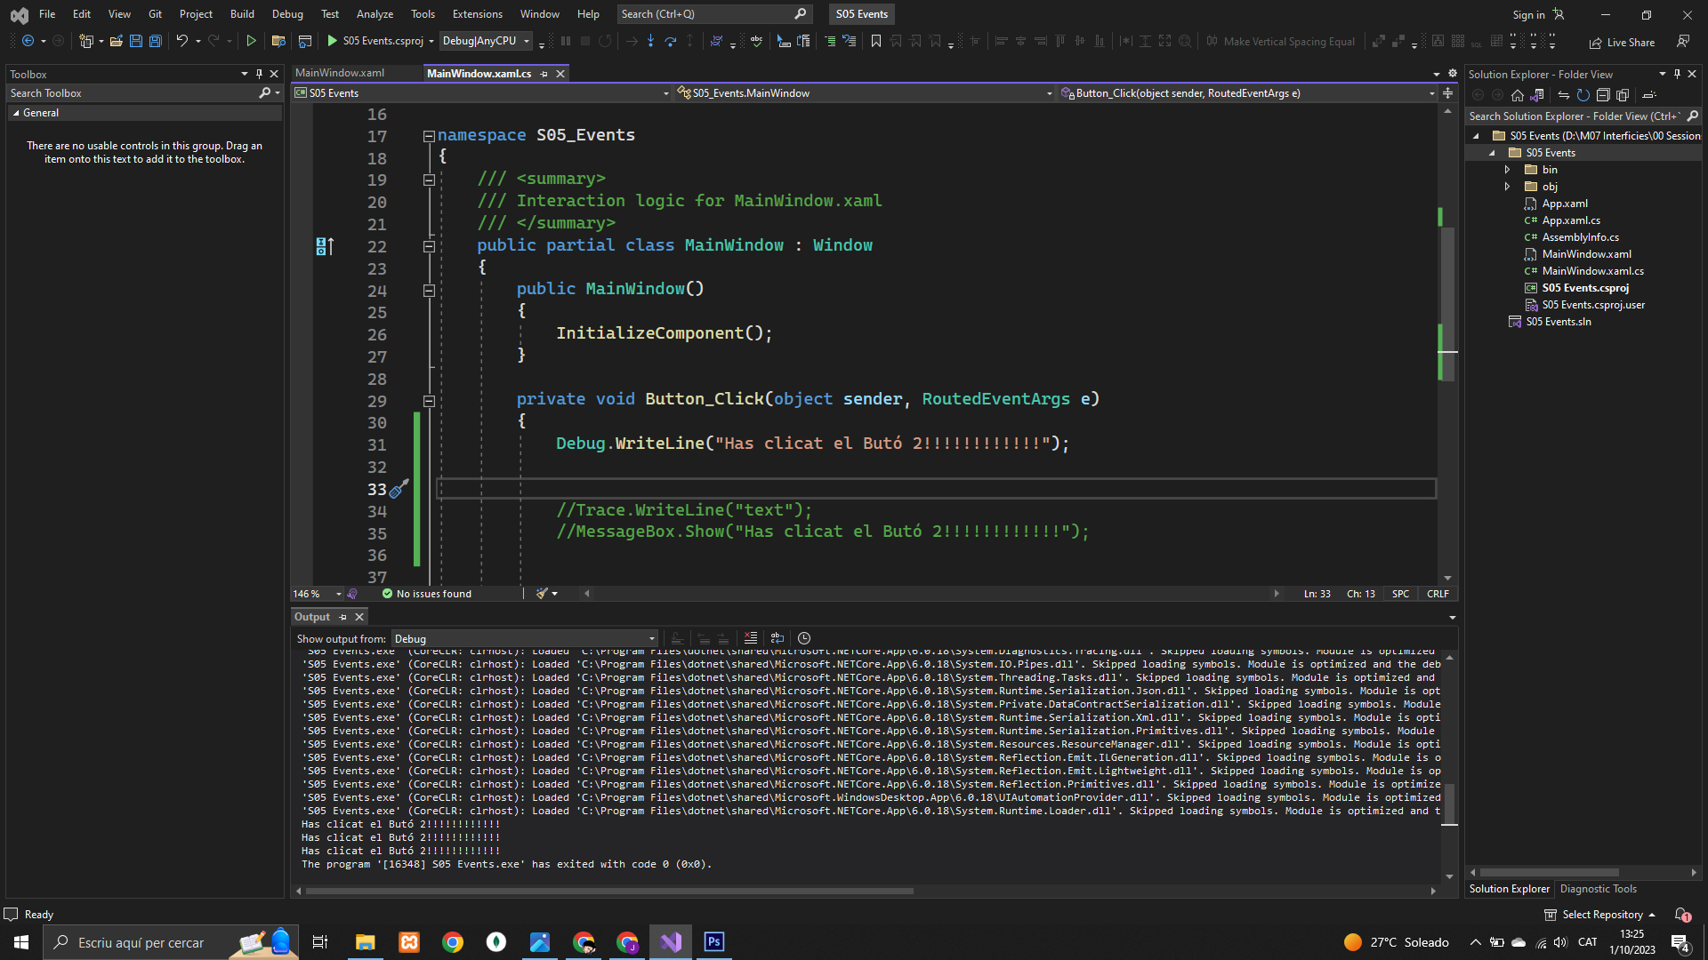1708x960 pixels.
Task: Click the editor vertical scrollbar thumb
Action: [1447, 302]
